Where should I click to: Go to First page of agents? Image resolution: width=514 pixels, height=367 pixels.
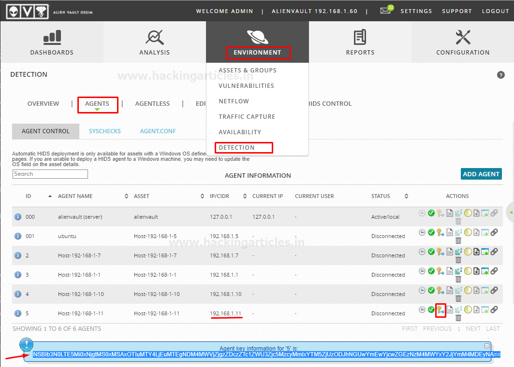410,329
